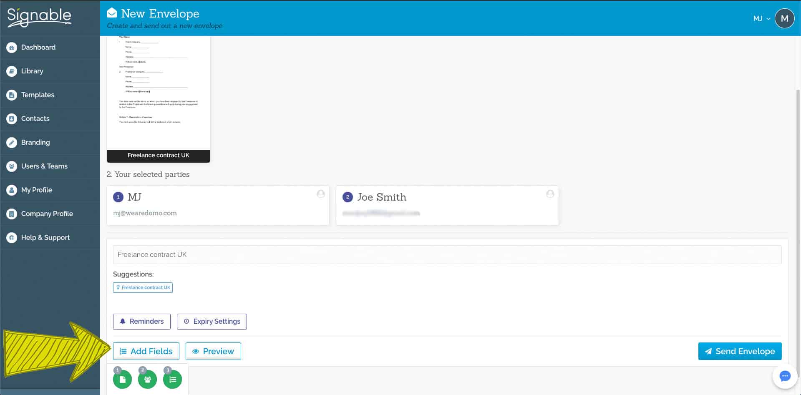Screen dimensions: 801x395
Task: Open the live chat bubble
Action: pyautogui.click(x=784, y=376)
